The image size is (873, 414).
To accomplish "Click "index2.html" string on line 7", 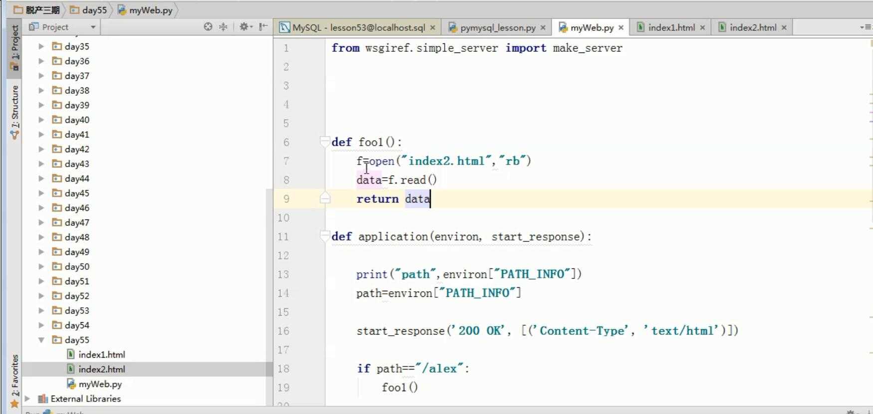I will point(446,161).
